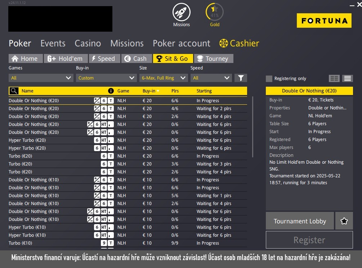This screenshot has width=362, height=268.
Task: Expand the Games dropdown set to All
Action: [41, 78]
